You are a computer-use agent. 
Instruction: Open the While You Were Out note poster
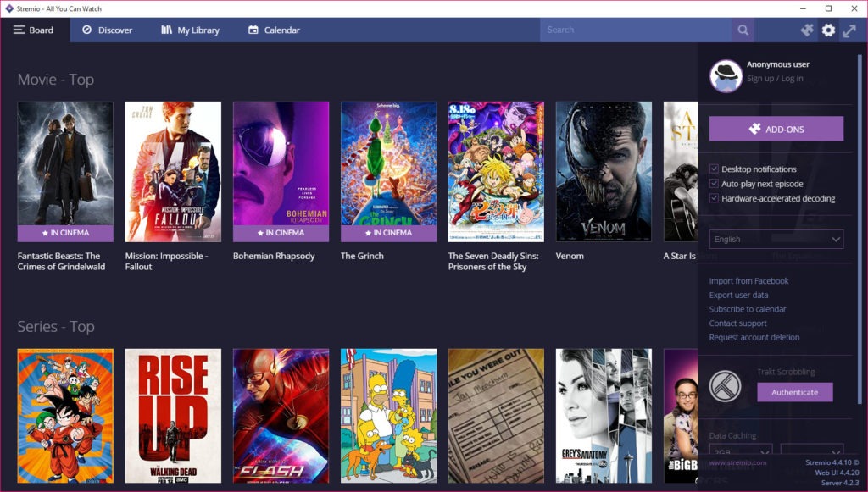tap(496, 416)
